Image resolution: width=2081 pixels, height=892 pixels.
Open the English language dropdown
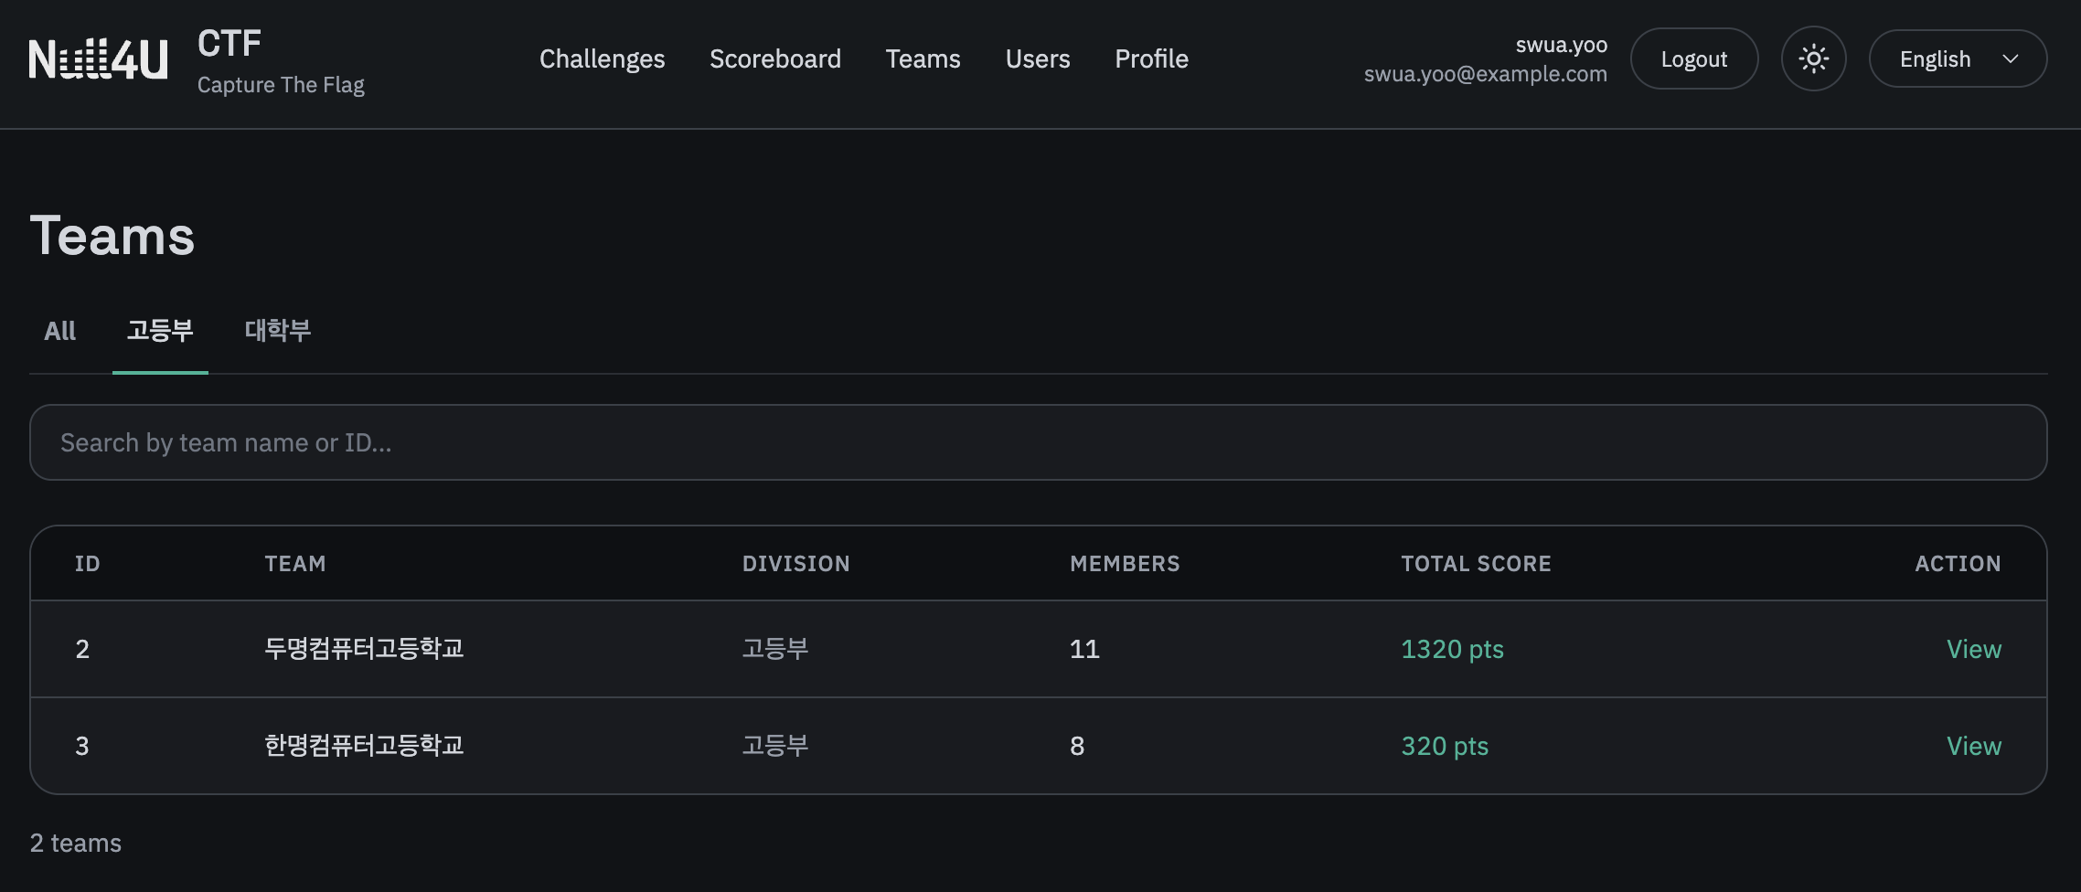[x=1957, y=59]
